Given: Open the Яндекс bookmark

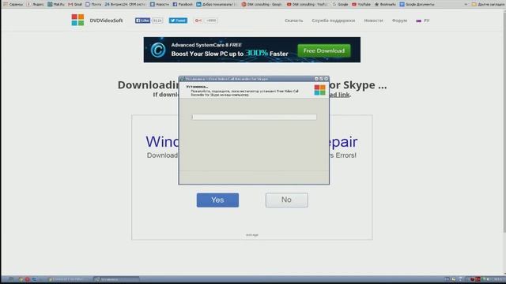Looking at the screenshot, I should tap(35, 4).
